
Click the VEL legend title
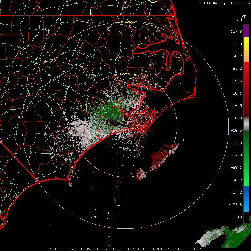pos(245,16)
